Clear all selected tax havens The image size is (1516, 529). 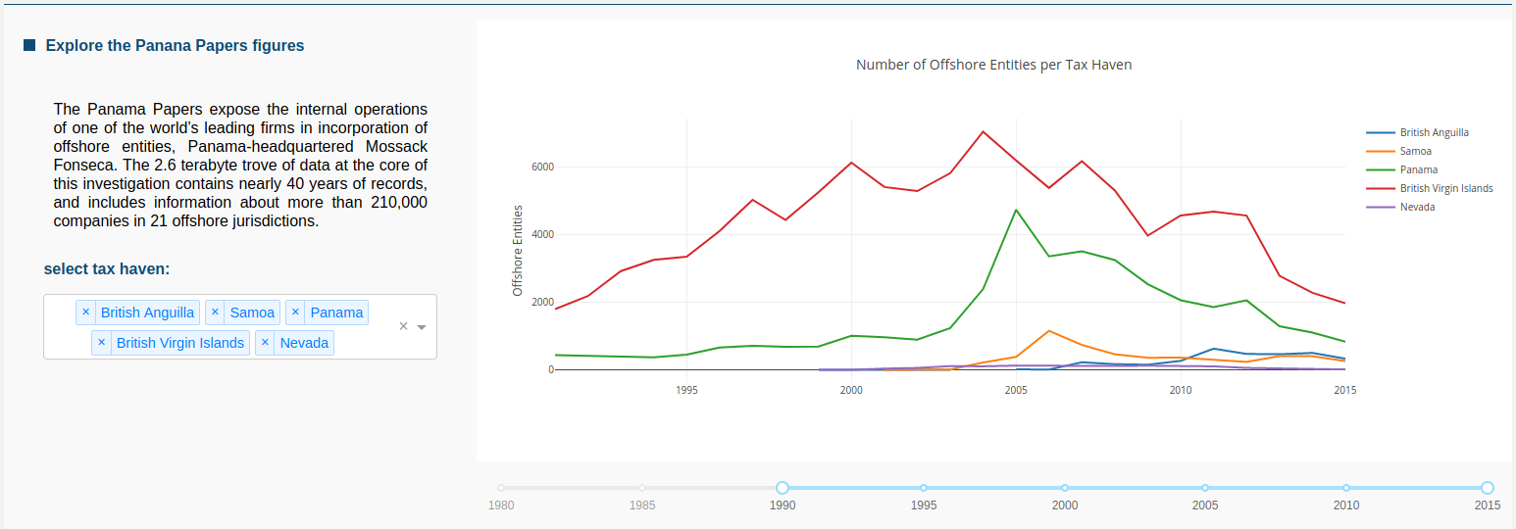point(403,326)
